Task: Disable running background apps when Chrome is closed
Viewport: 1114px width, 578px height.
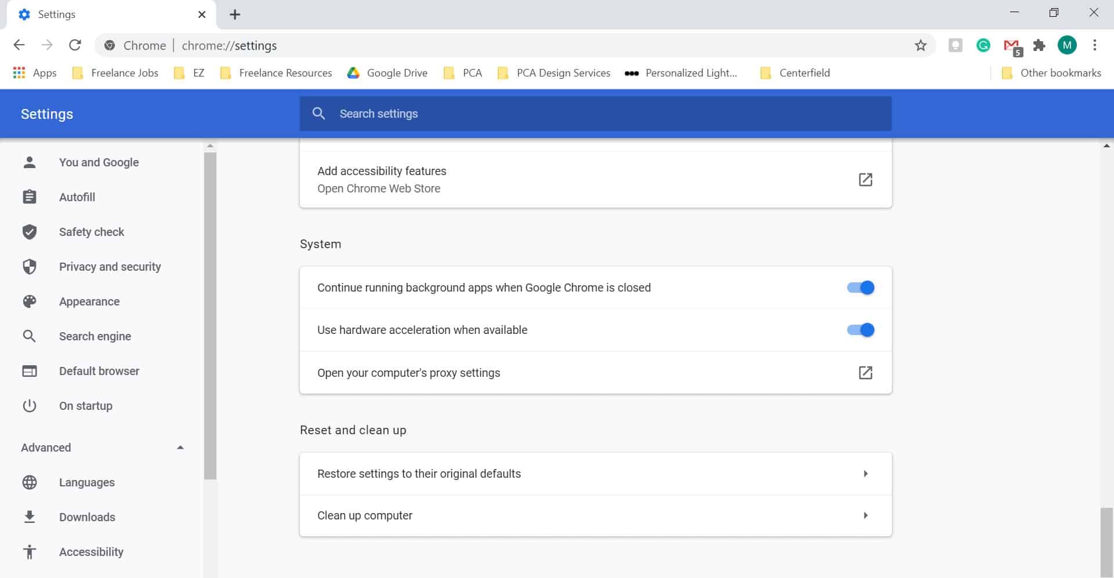Action: click(x=860, y=287)
